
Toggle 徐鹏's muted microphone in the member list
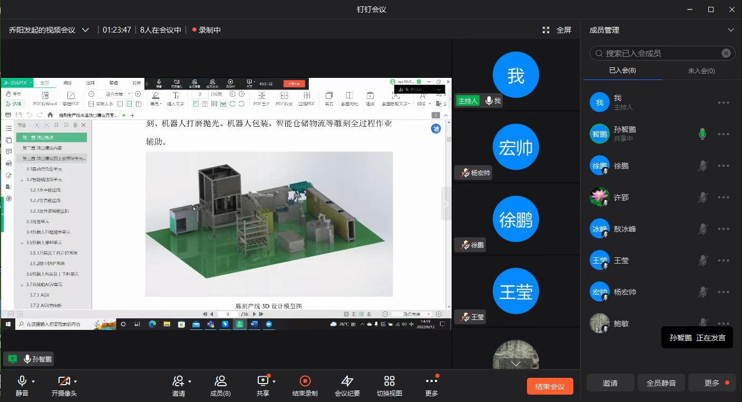(x=702, y=166)
